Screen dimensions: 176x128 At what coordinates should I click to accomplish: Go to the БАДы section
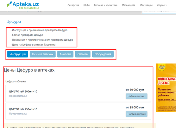87,5
